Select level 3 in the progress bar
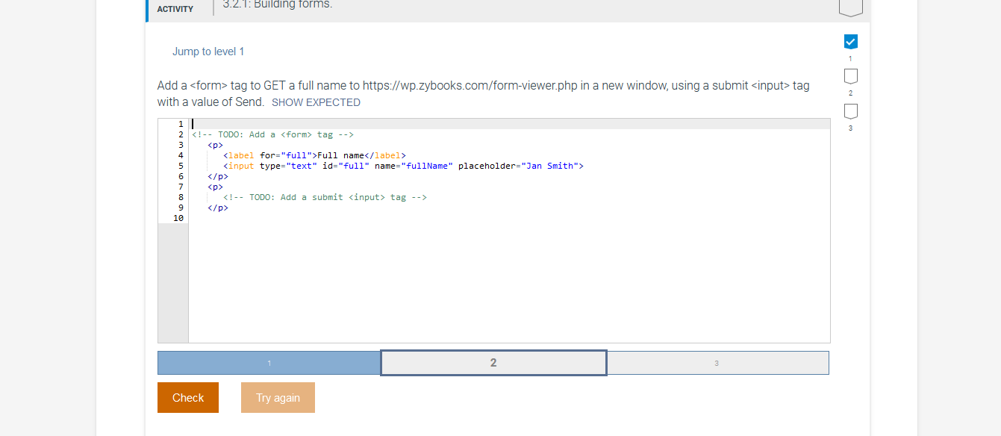The width and height of the screenshot is (1001, 436). [x=717, y=363]
